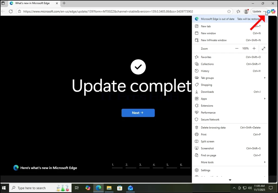Screen dimensions: 278x193
Task: Go to step 4 of the tour
Action: point(158,165)
